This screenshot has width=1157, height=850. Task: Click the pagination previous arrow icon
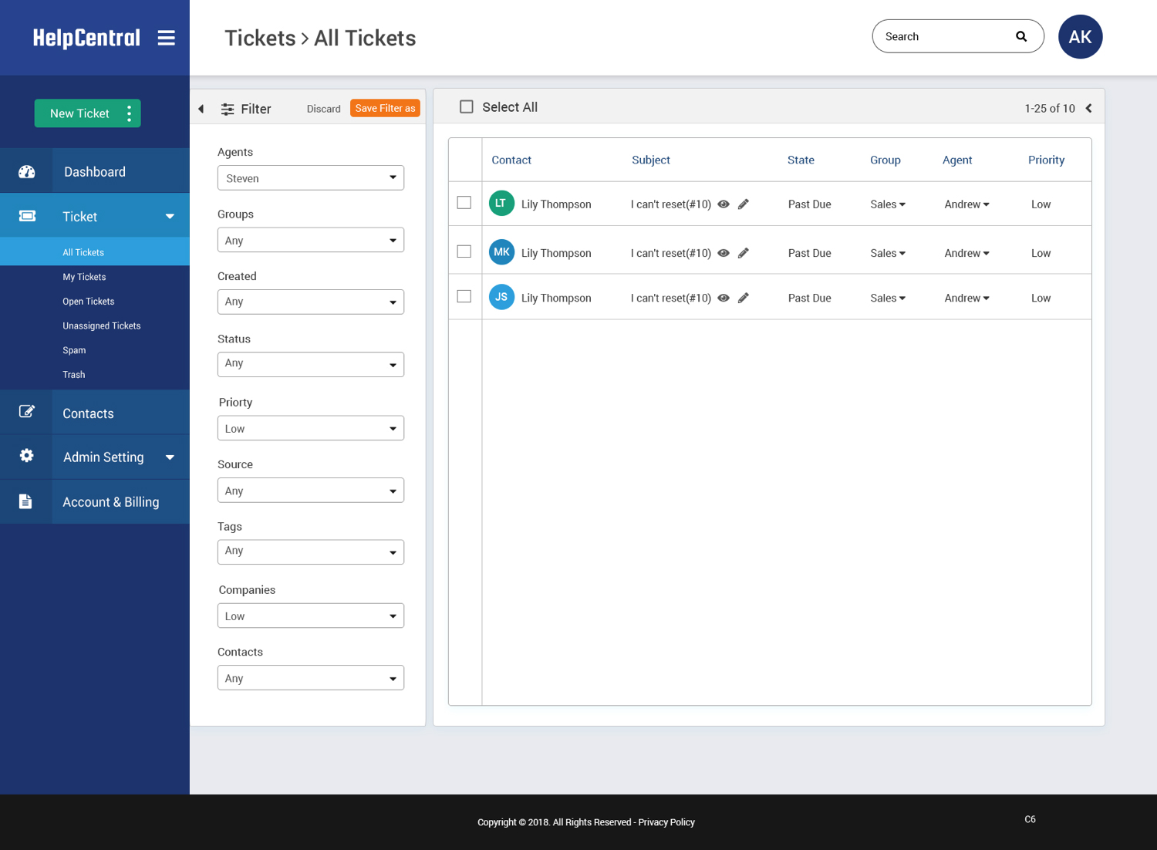(1088, 108)
